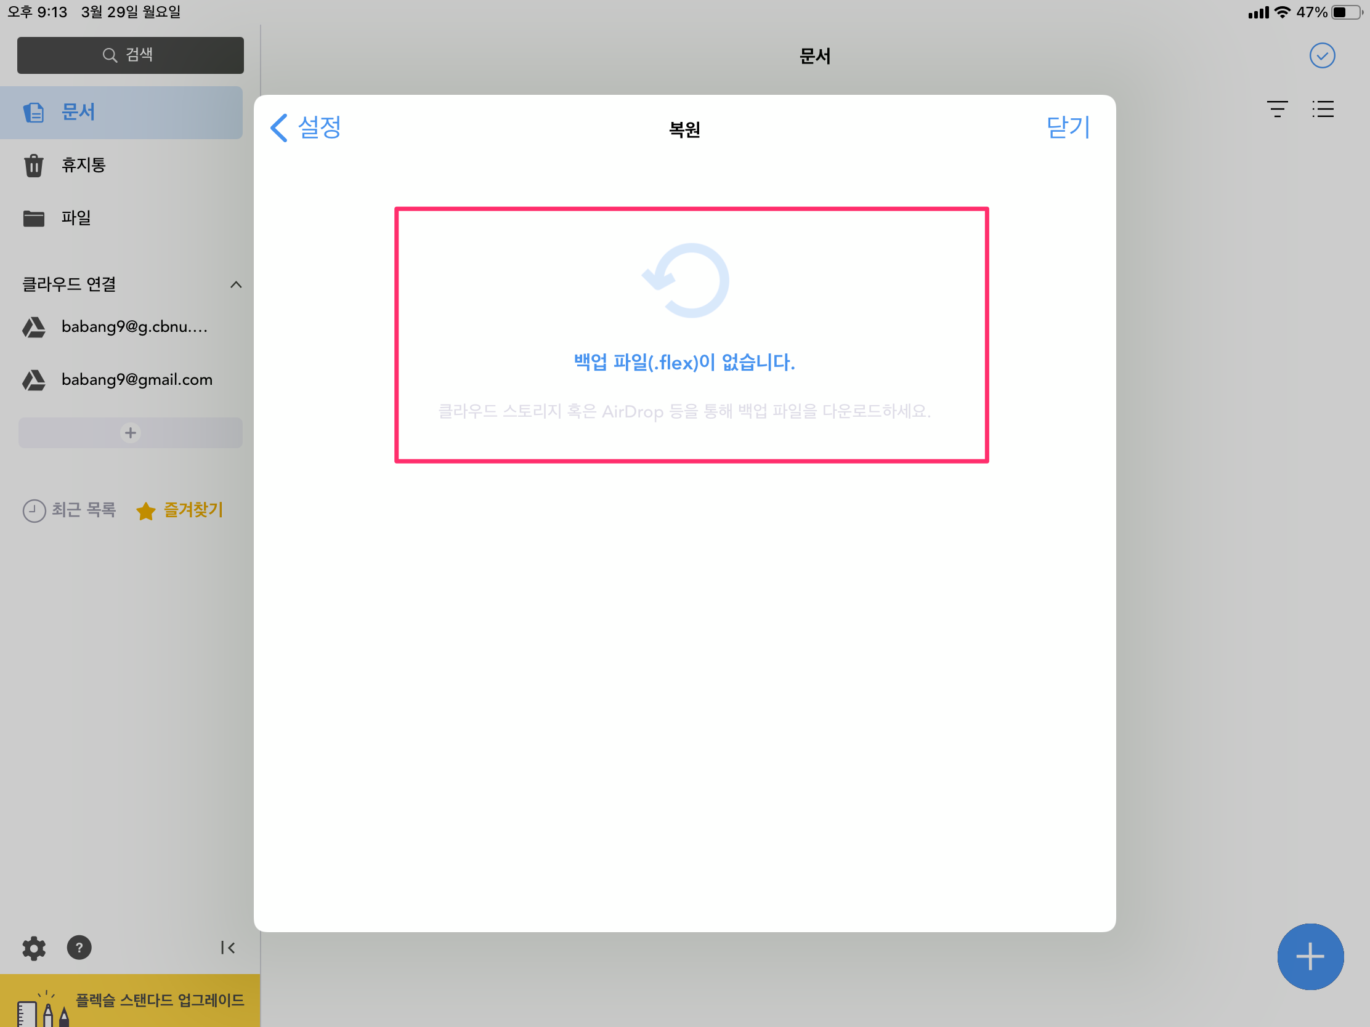The image size is (1370, 1027).
Task: Click the restore circular arrow icon
Action: tap(686, 281)
